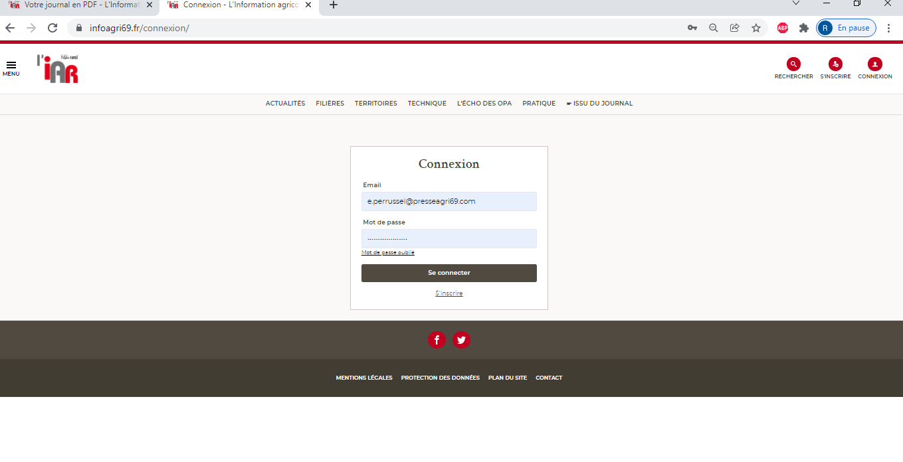Expand the Chrome tab search chevron
903x462 pixels.
click(796, 4)
